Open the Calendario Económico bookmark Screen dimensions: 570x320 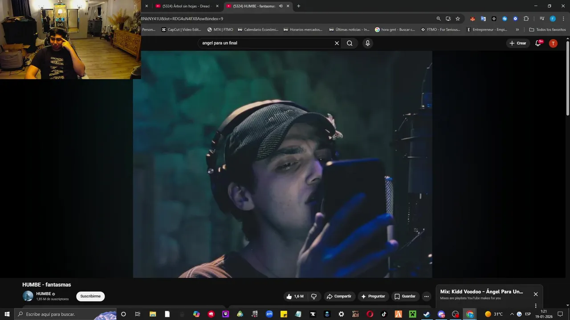[x=258, y=30]
